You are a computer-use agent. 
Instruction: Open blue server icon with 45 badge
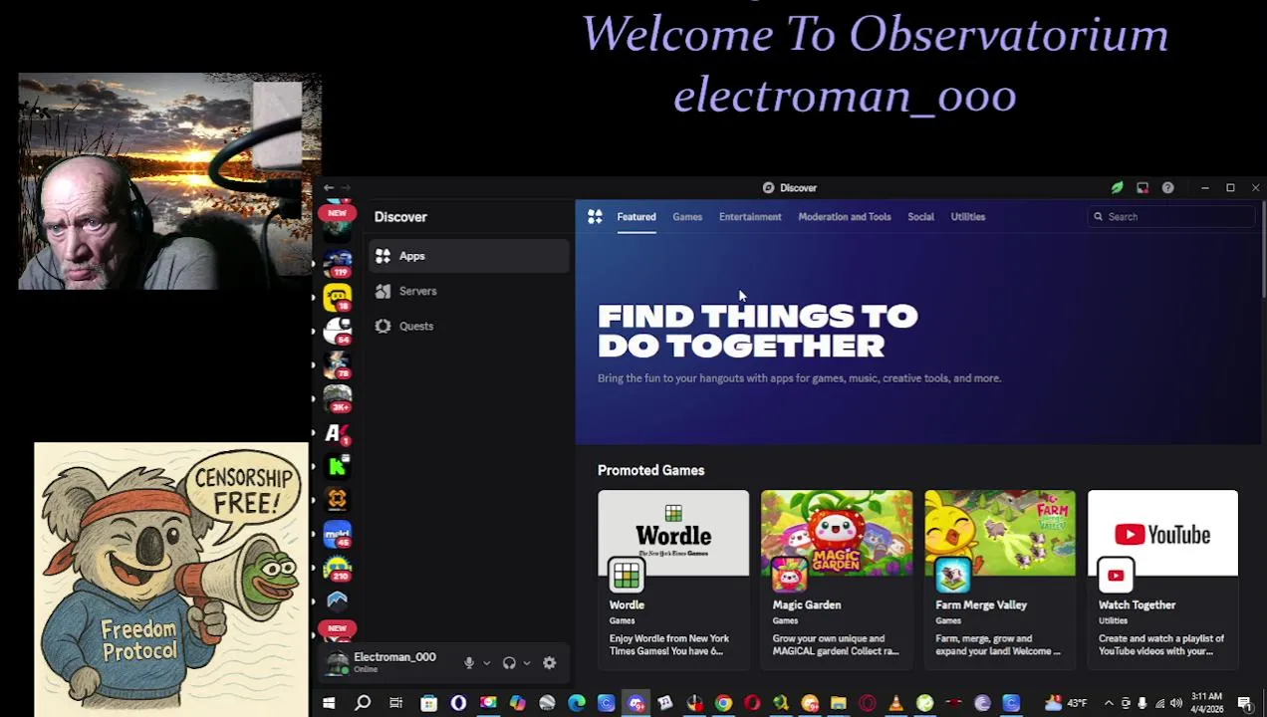pyautogui.click(x=338, y=534)
